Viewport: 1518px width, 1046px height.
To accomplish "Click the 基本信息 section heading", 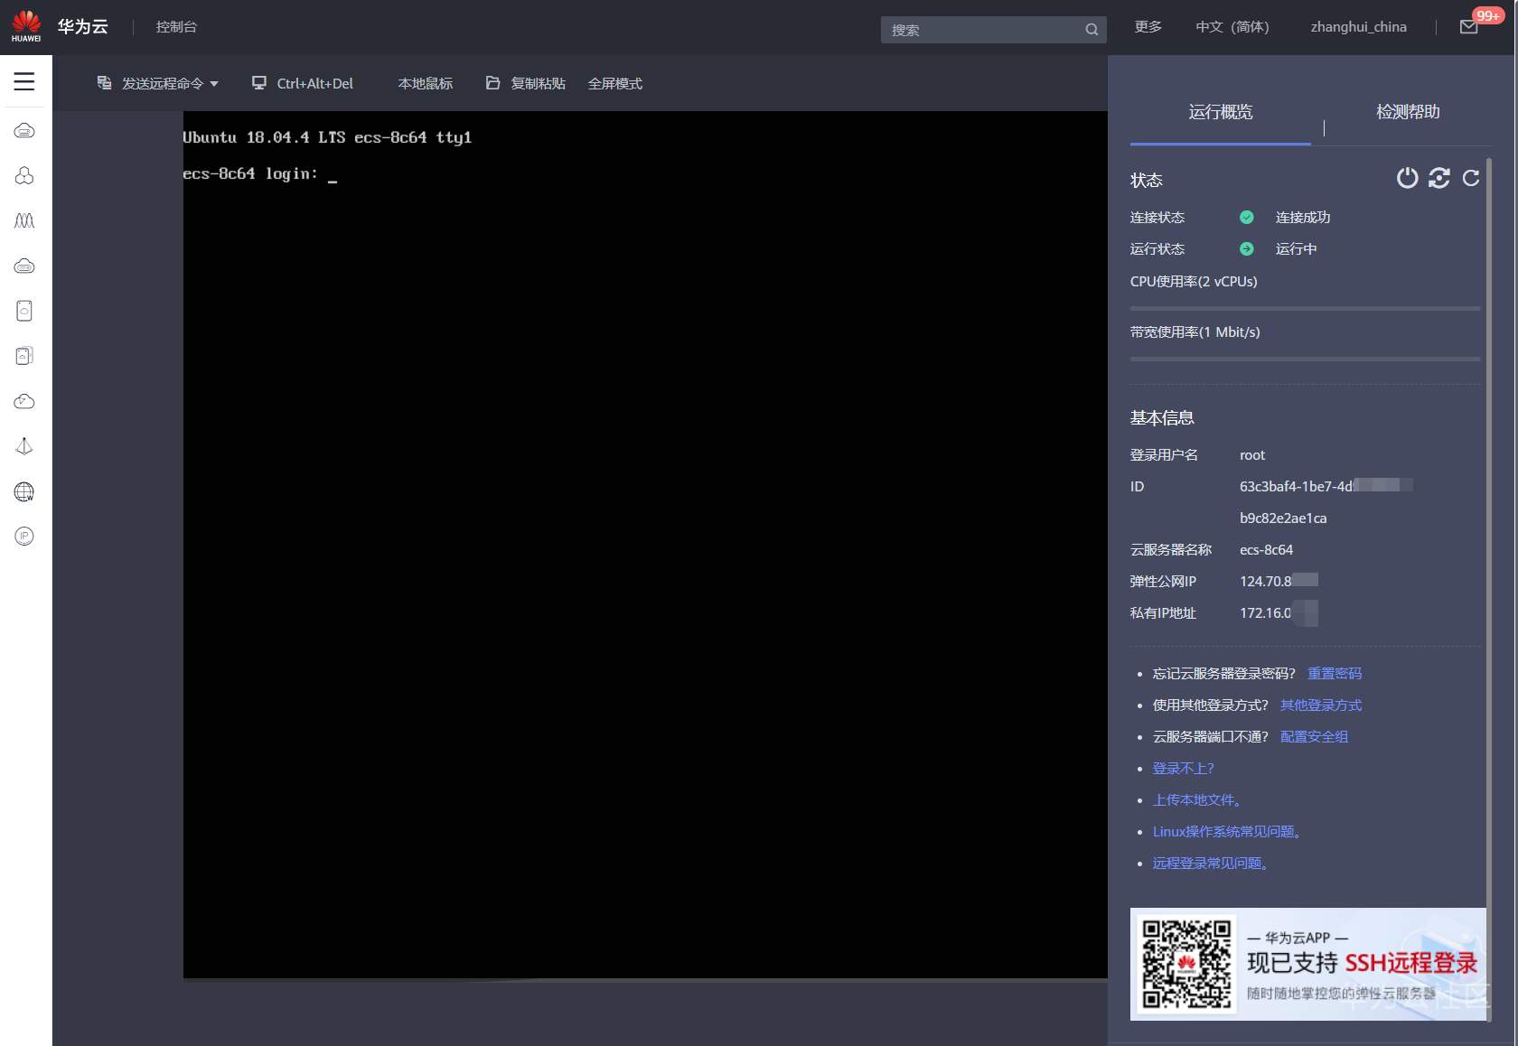I will (1162, 417).
